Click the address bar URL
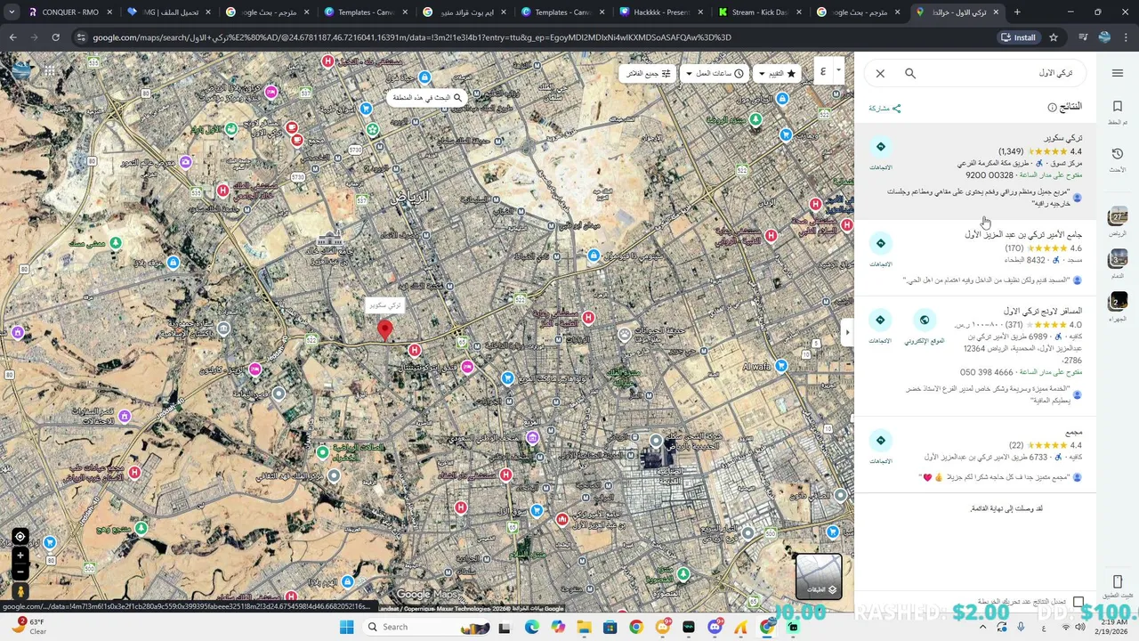This screenshot has height=641, width=1139. [411, 37]
